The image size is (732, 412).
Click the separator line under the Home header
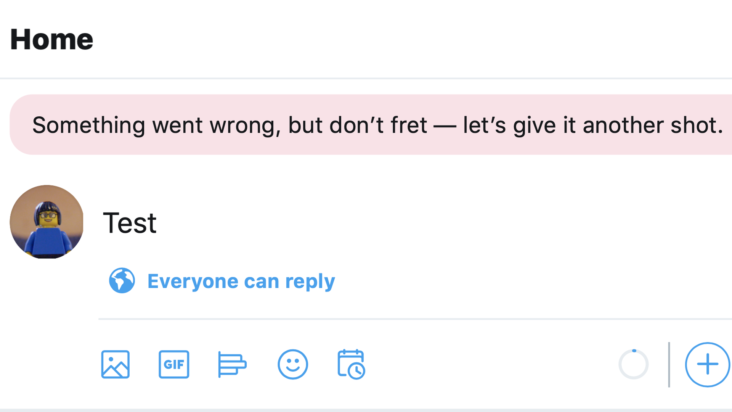[366, 78]
